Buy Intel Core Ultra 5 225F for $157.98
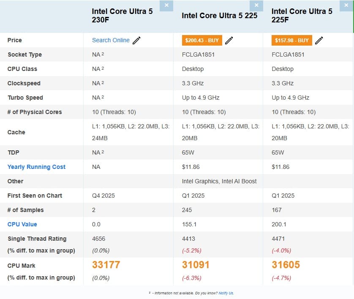The image size is (354, 299). (292, 40)
